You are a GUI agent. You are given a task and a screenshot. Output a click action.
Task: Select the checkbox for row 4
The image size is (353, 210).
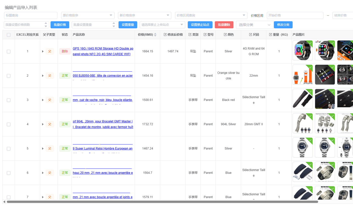9,124
